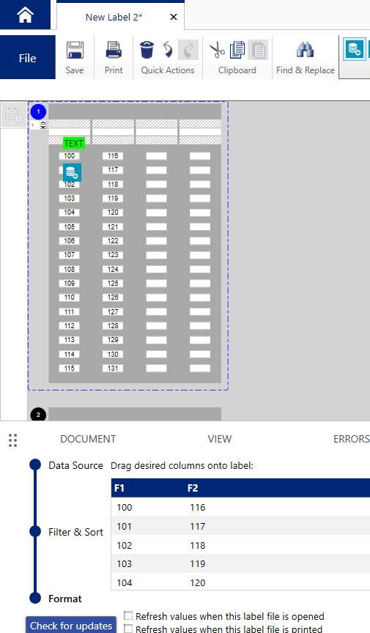Viewport: 370px width, 633px height.
Task: Open the File menu
Action: (x=27, y=58)
